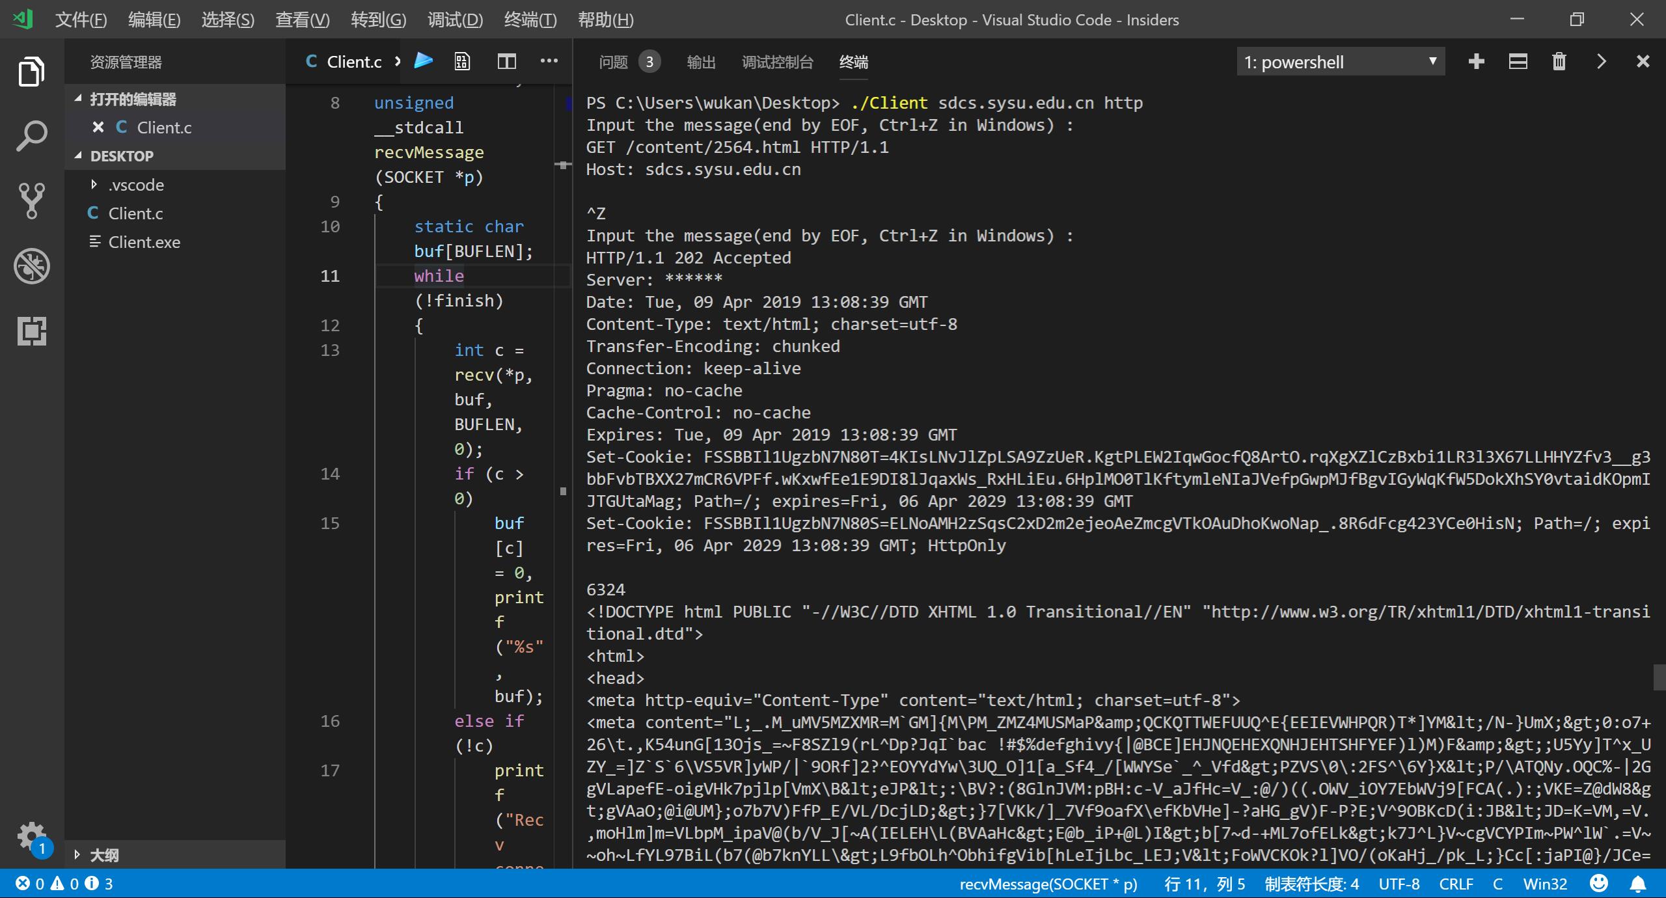Click the Split Editor icon in toolbar
The image size is (1666, 898).
[x=506, y=61]
